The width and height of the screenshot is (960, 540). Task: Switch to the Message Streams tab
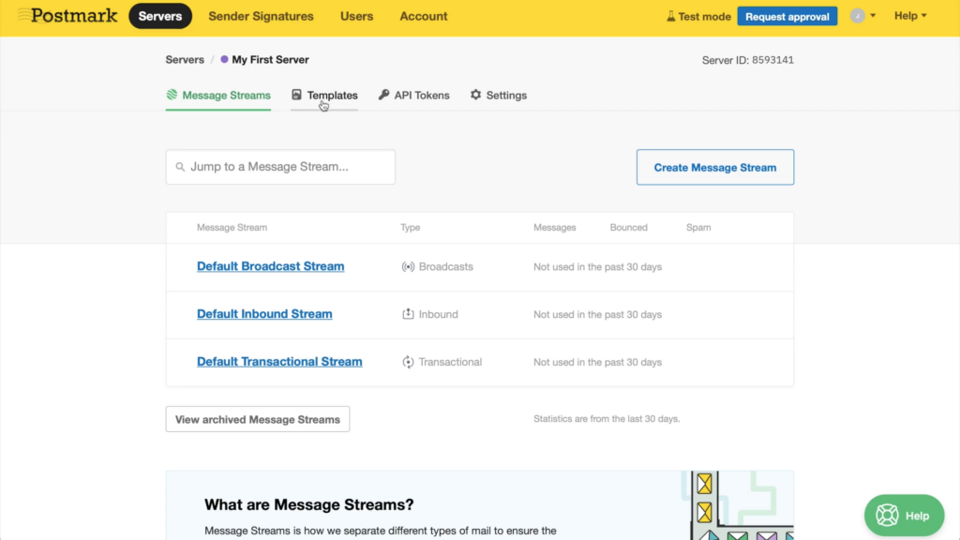click(x=218, y=96)
